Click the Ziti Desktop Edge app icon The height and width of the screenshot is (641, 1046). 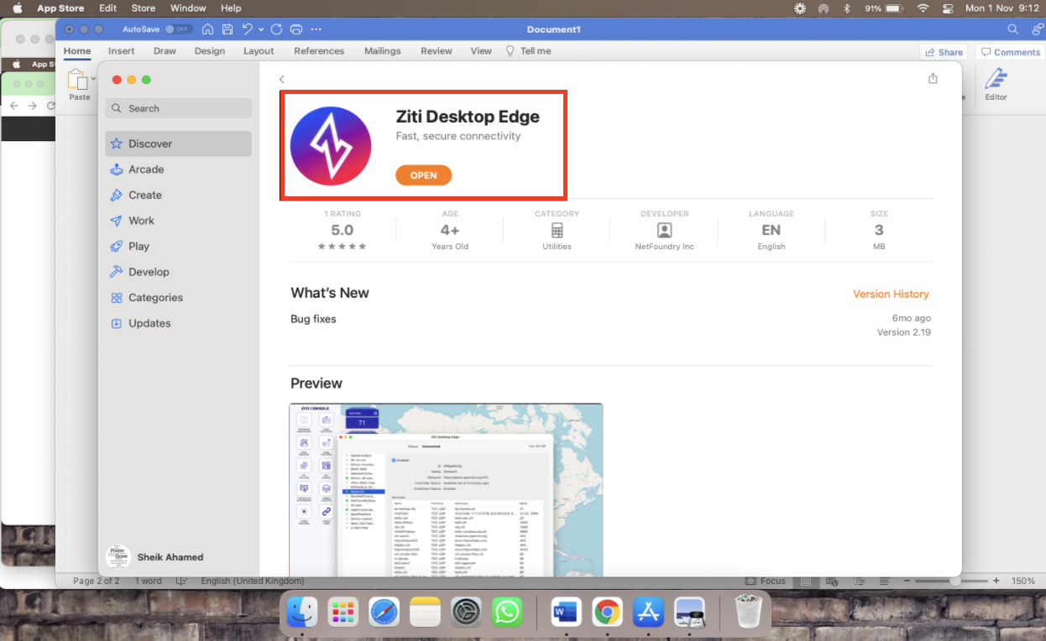(x=331, y=145)
